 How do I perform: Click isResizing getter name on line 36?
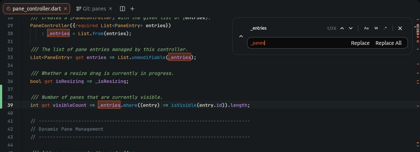coord(70,81)
